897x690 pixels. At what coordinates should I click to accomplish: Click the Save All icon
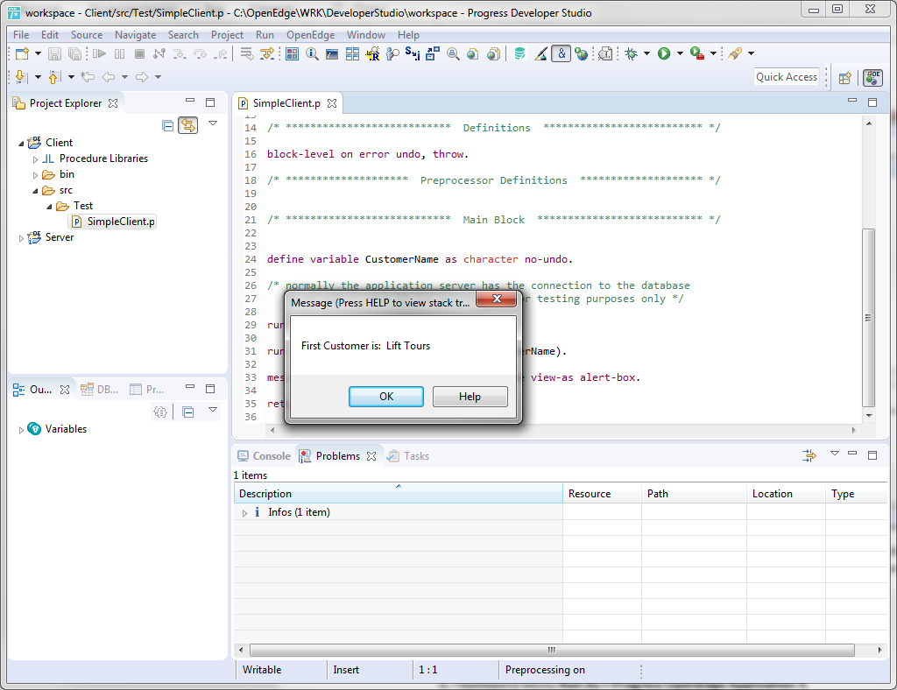point(74,53)
